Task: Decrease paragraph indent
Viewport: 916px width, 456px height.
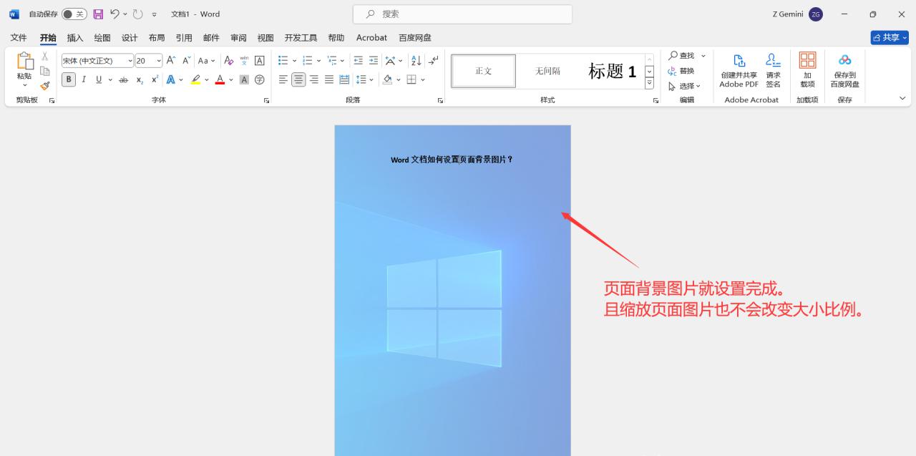Action: pos(359,61)
